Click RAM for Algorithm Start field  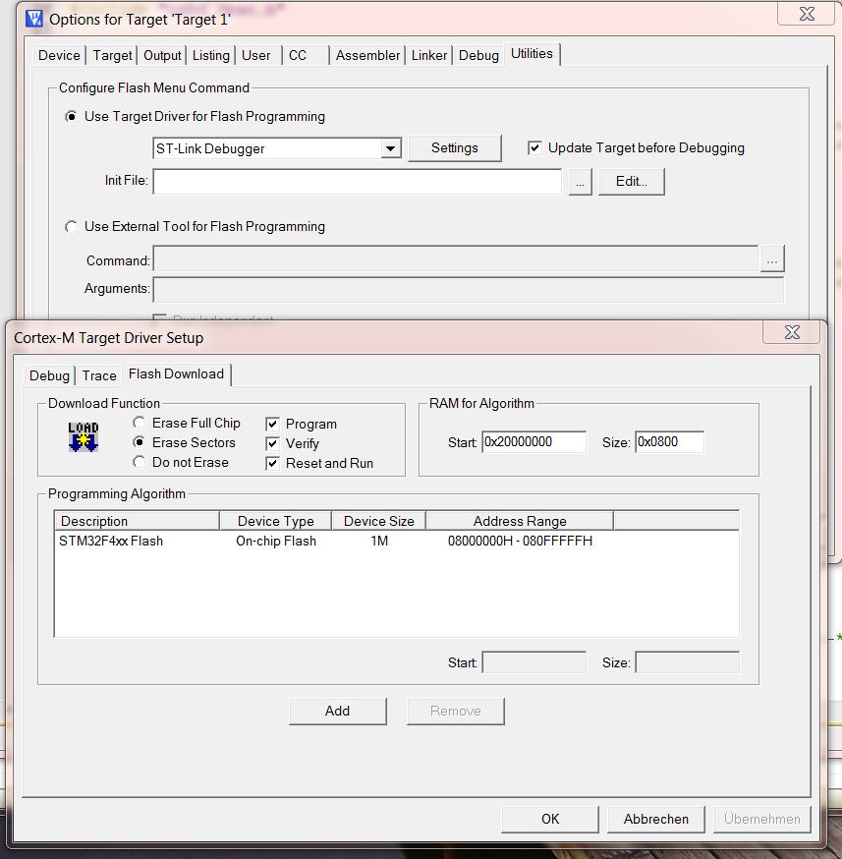(x=533, y=442)
